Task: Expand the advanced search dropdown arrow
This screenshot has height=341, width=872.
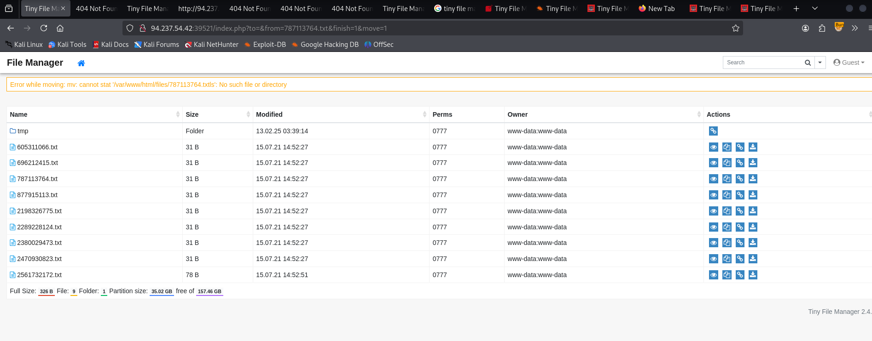Action: (x=820, y=63)
